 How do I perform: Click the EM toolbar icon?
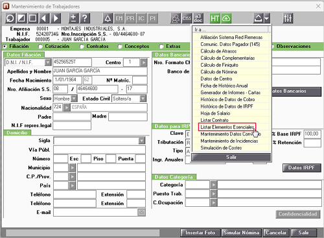119,18
